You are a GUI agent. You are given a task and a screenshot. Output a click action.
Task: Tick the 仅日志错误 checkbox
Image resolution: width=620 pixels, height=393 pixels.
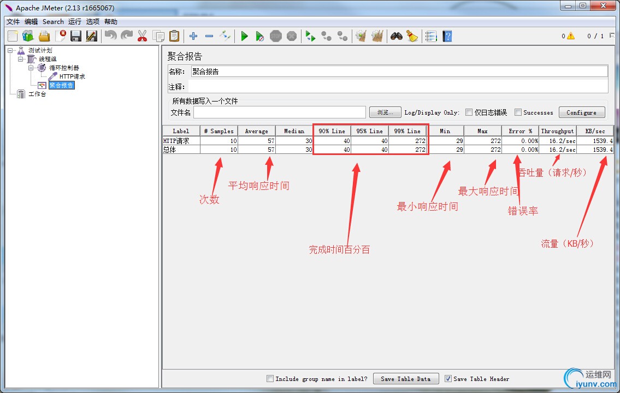469,112
